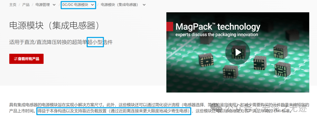Click paragraph beginning 具有集成电感器的电源模块

[x=159, y=108]
